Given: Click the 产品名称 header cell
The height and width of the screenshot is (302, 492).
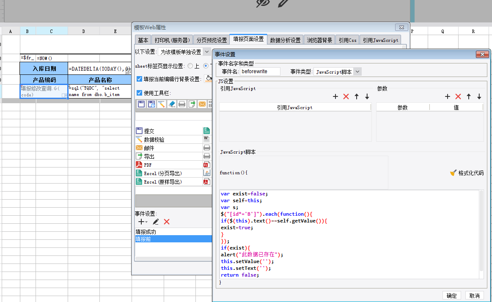Looking at the screenshot, I should tap(100, 80).
